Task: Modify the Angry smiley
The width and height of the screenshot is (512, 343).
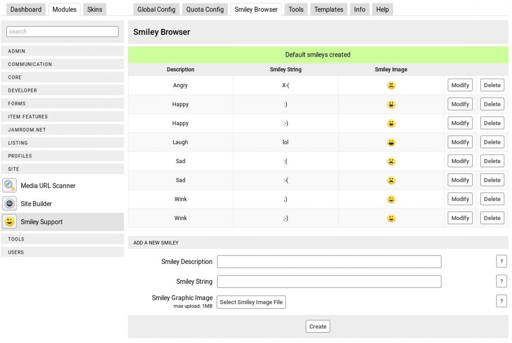Action: click(x=460, y=85)
